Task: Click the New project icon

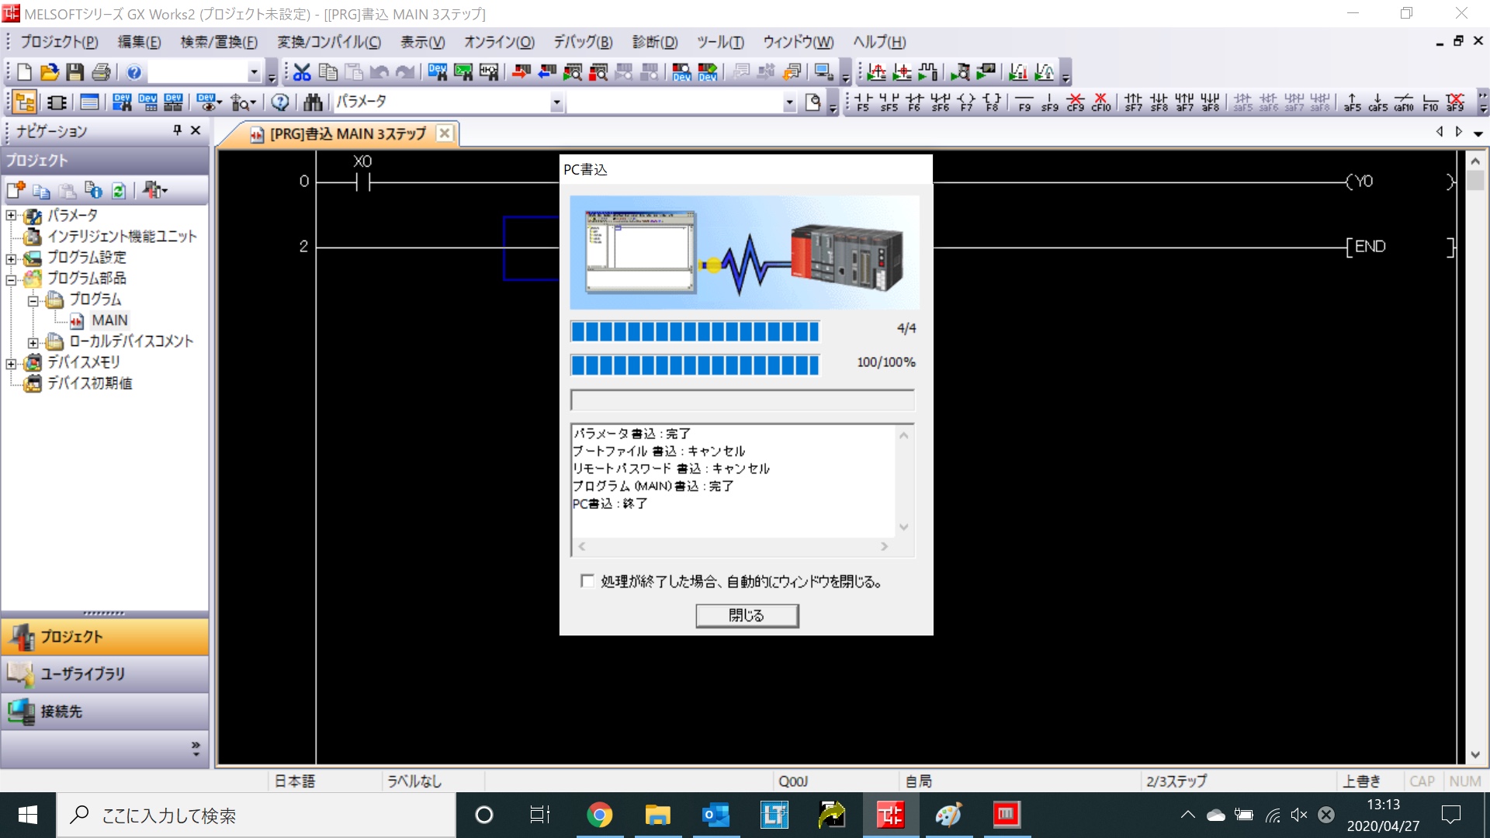Action: (x=24, y=72)
